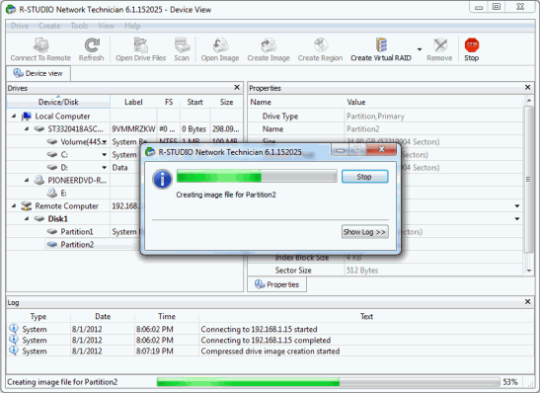The height and width of the screenshot is (393, 540).
Task: Click the ST3320418ASC hard drive icon
Action: coord(39,128)
